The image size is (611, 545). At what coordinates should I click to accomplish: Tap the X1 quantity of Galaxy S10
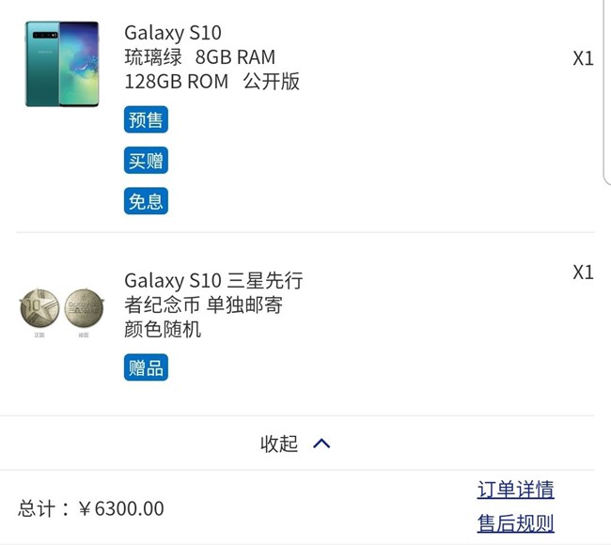[583, 58]
